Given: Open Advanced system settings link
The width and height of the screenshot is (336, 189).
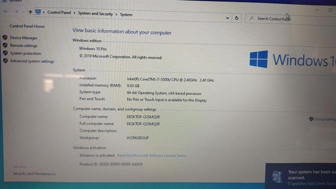Looking at the screenshot, I should point(32,61).
